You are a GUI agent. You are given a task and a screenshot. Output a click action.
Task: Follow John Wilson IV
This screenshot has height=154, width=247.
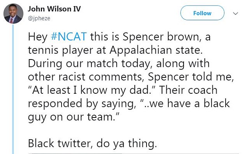pos(202,13)
